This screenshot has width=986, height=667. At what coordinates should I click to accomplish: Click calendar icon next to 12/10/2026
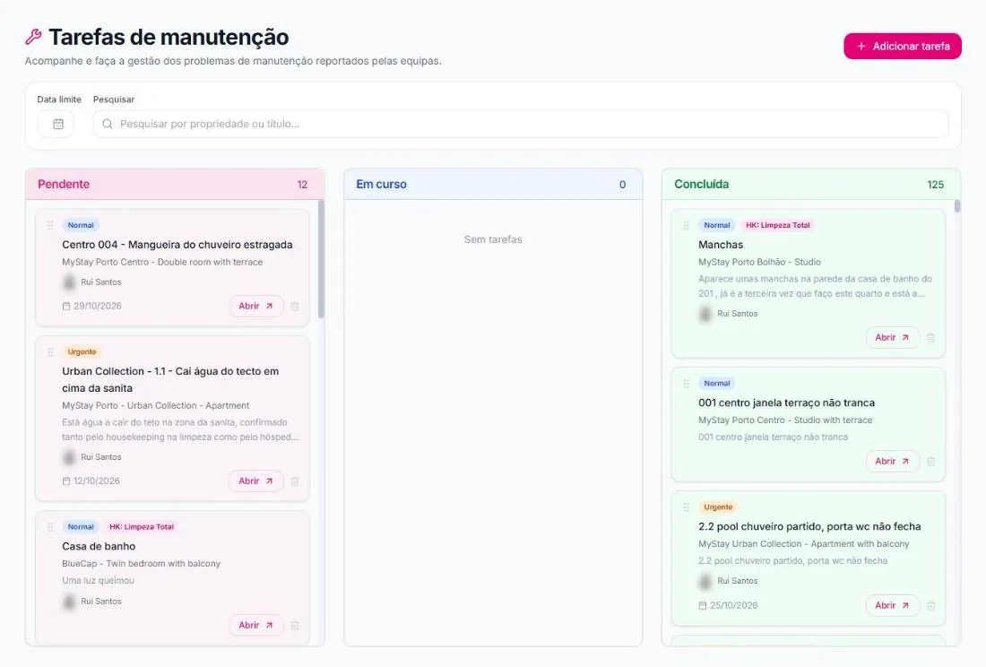pyautogui.click(x=66, y=481)
